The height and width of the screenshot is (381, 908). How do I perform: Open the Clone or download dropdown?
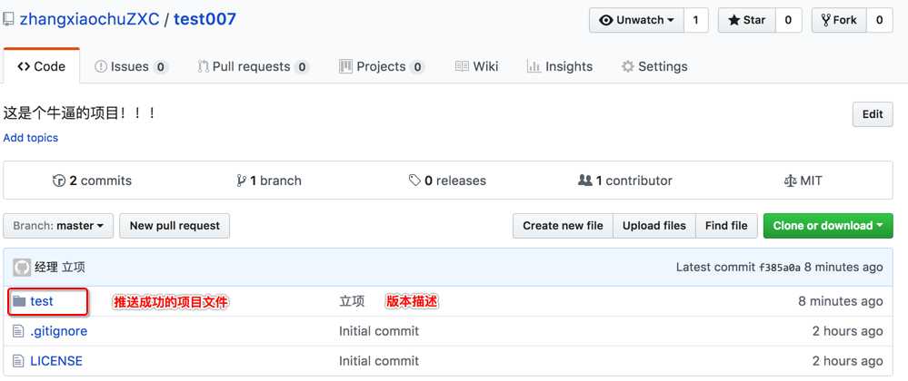coord(828,226)
